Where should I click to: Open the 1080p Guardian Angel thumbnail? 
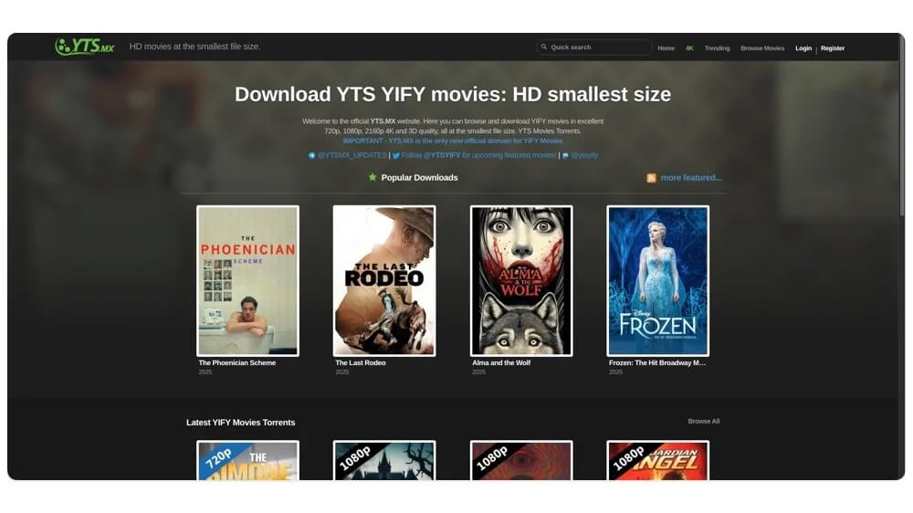coord(658,461)
